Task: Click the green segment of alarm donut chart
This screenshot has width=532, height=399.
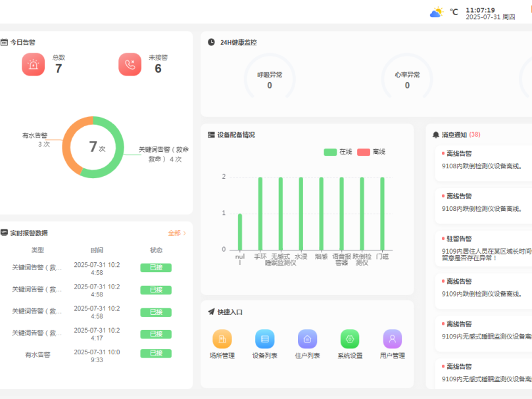Action: 117,161
